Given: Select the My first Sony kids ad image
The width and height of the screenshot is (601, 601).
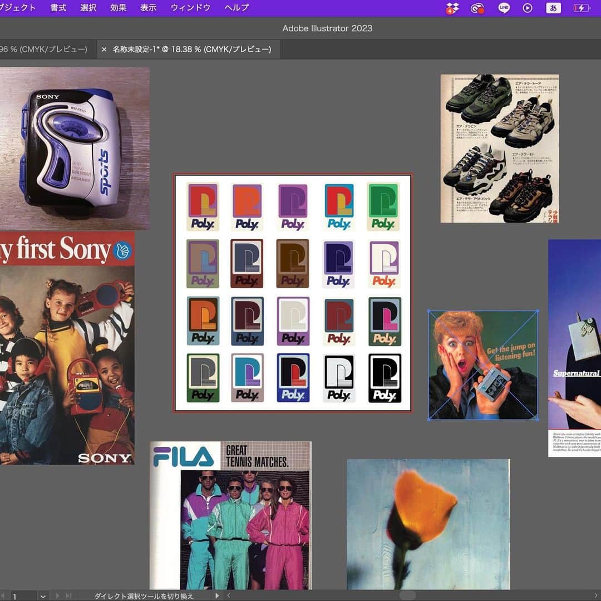Looking at the screenshot, I should pos(67,348).
